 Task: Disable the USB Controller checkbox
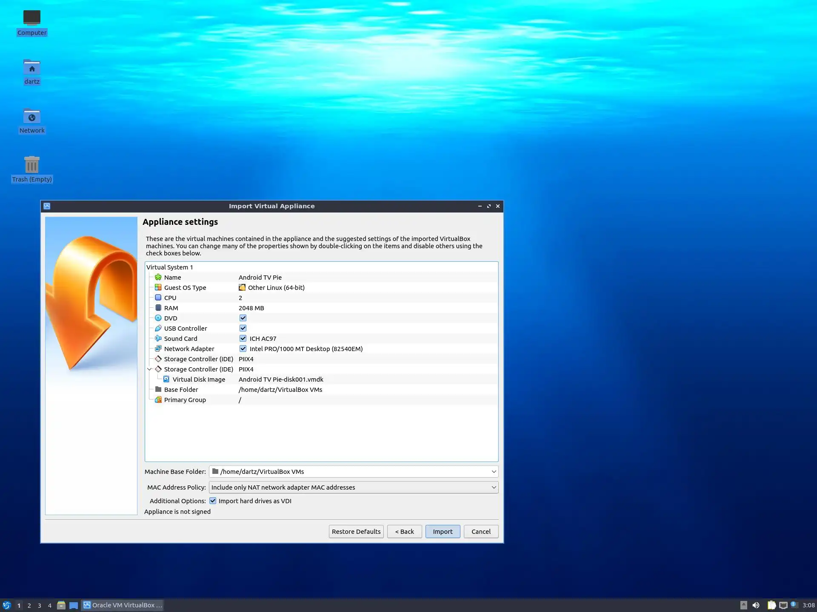(243, 328)
